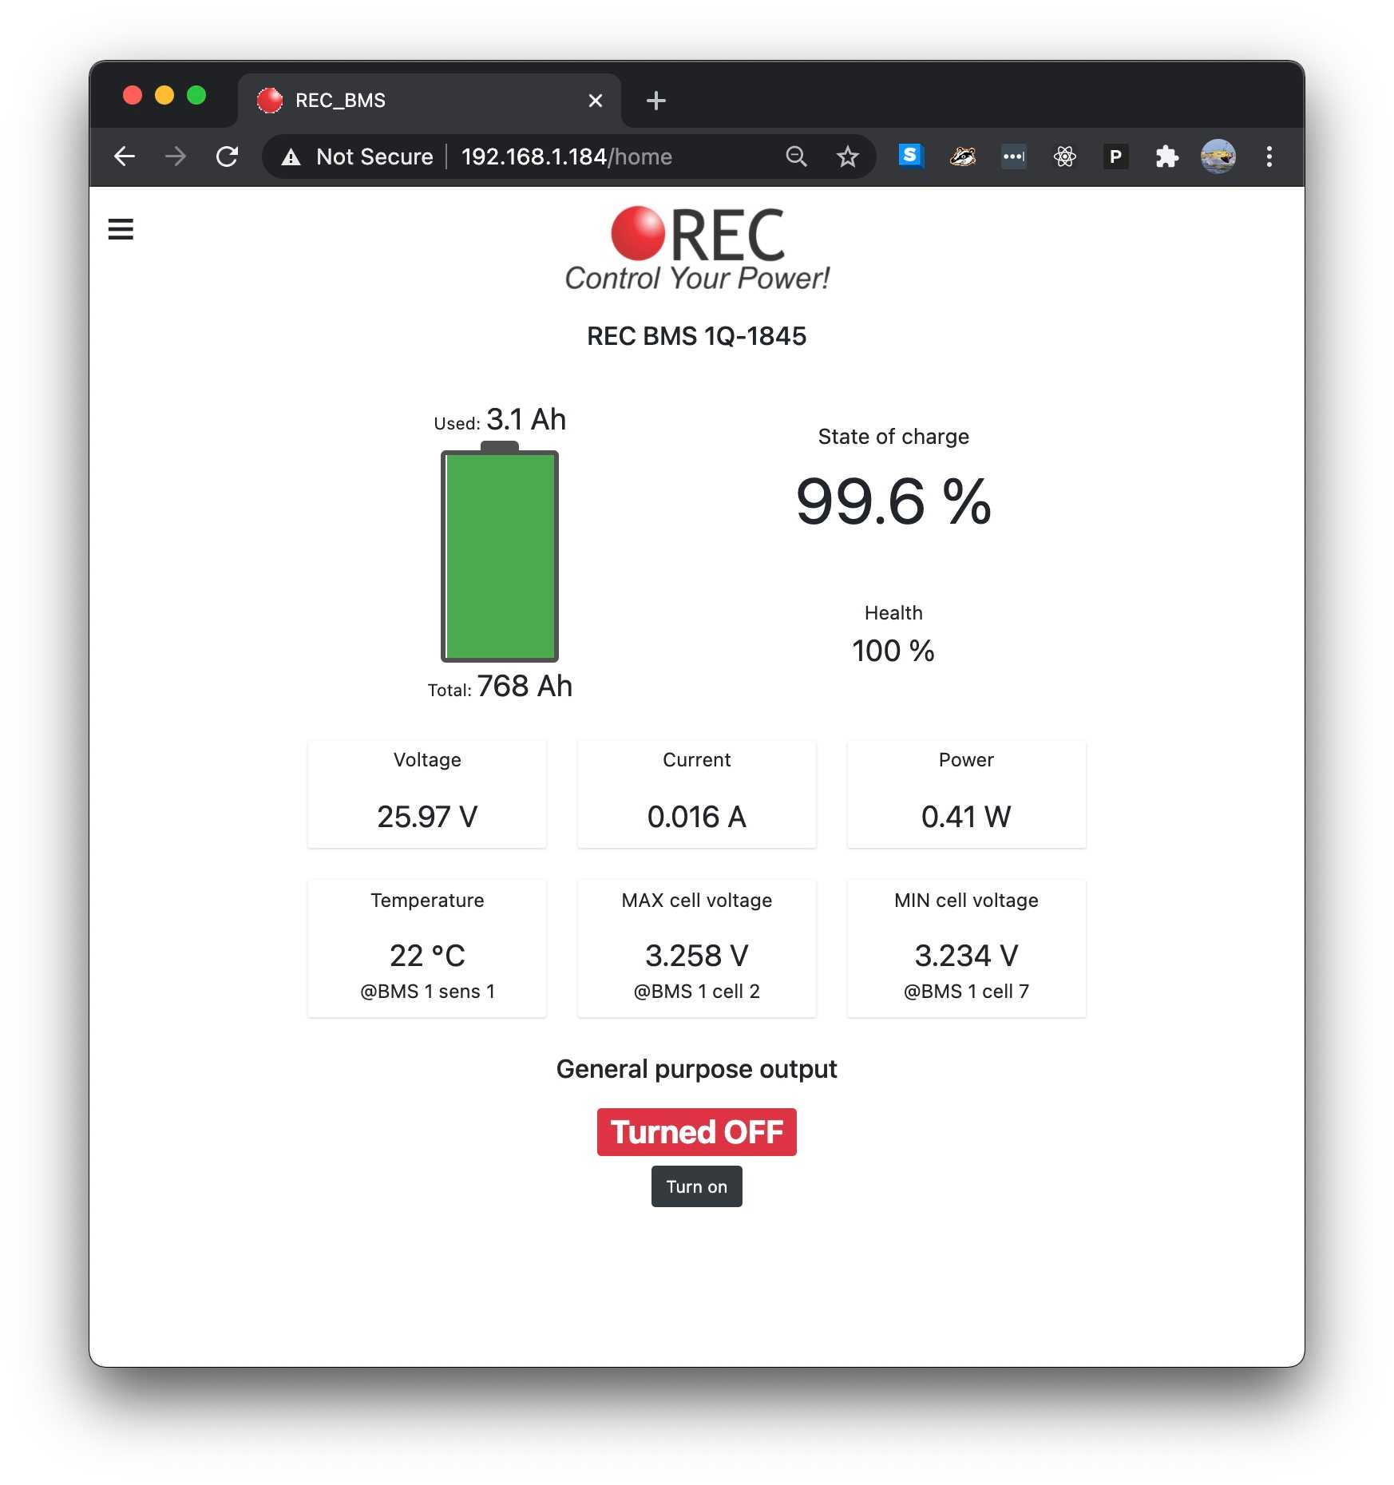Click the Used 3.1 Ah reading
1394x1485 pixels.
[x=500, y=420]
